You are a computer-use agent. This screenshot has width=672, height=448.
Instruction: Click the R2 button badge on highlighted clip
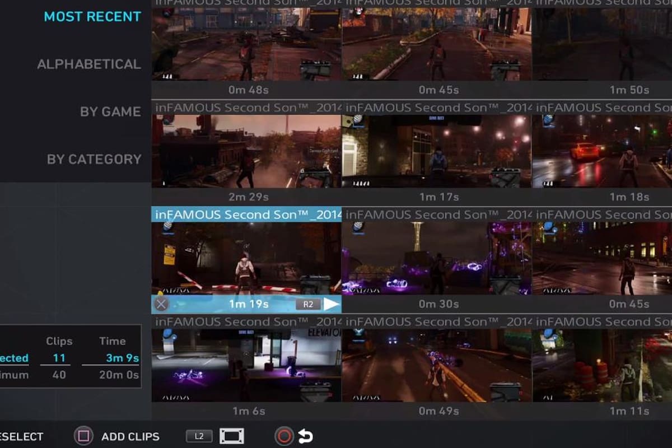pyautogui.click(x=308, y=304)
